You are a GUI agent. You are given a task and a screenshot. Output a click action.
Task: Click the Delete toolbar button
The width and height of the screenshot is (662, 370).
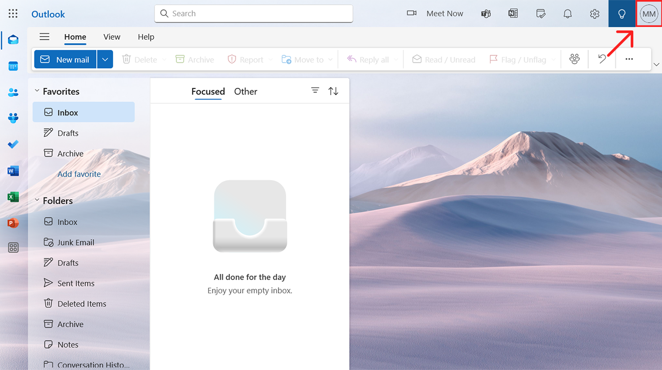(x=139, y=60)
